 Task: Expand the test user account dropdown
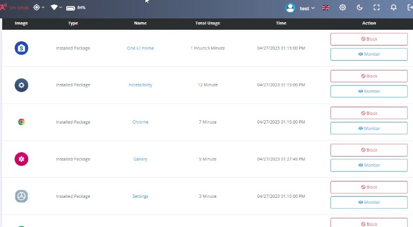(301, 8)
